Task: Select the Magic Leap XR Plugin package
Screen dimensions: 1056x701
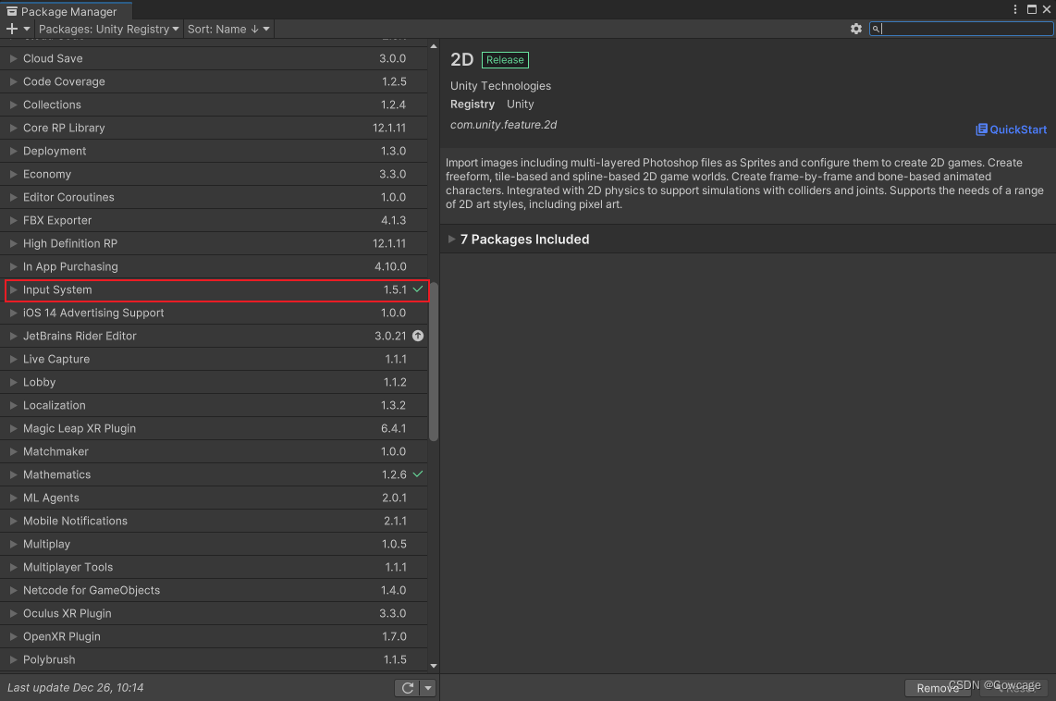Action: [x=214, y=428]
